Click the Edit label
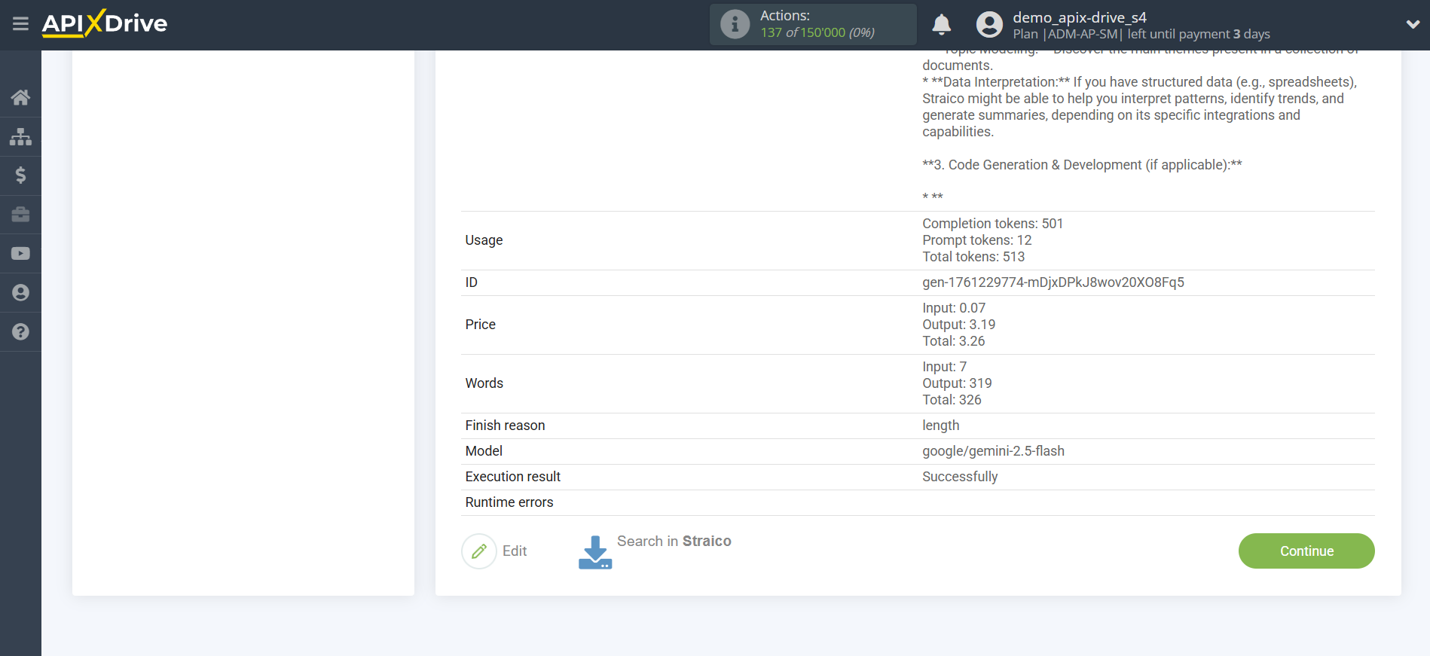 [x=515, y=551]
